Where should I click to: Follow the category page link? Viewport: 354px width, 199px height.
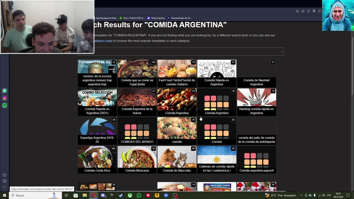pos(103,41)
